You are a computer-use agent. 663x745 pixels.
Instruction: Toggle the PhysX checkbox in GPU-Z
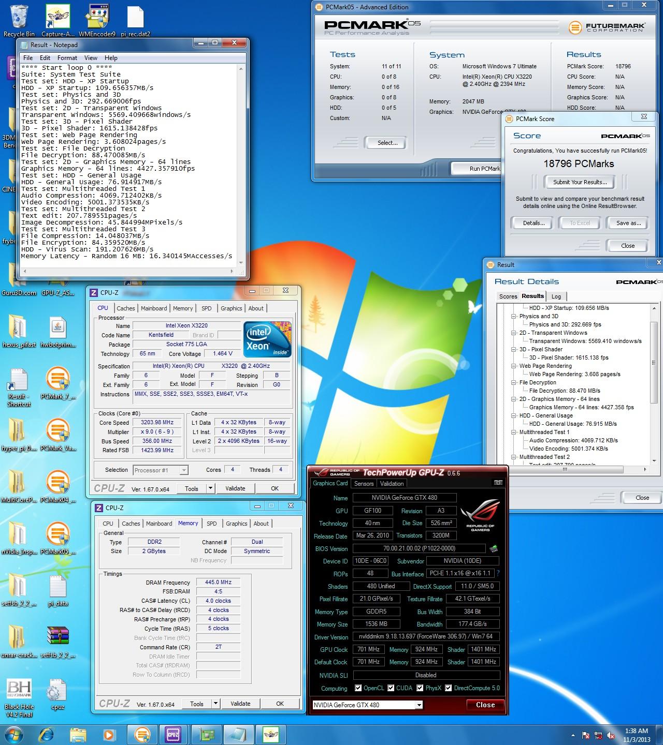pos(420,688)
